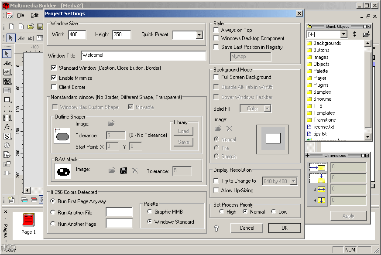Select Run Another File option
This screenshot has width=381, height=255.
(54, 213)
